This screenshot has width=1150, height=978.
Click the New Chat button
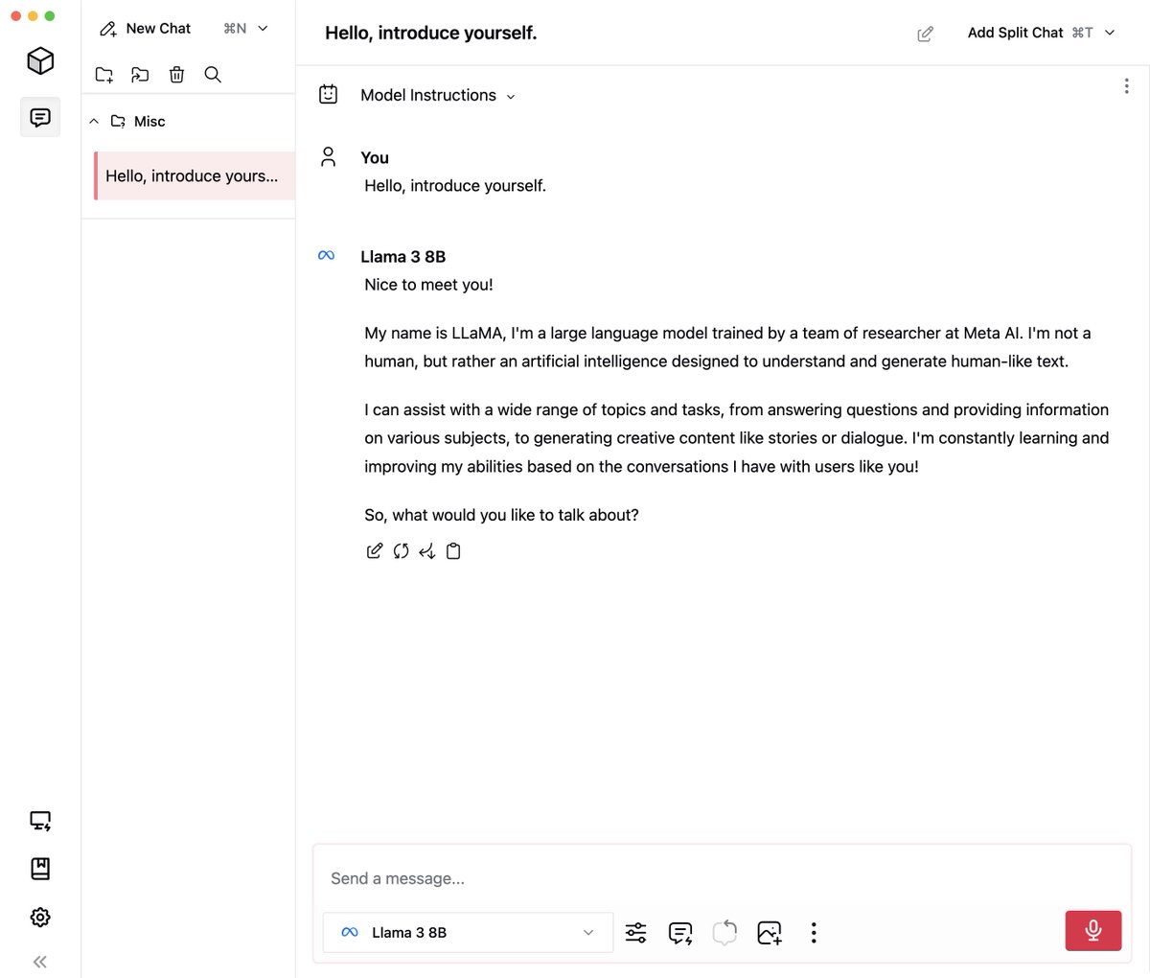146,29
